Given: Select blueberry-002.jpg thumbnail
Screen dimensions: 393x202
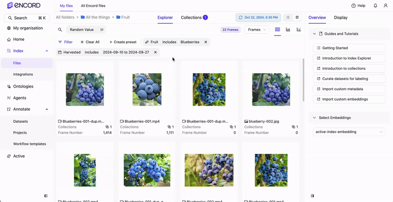Looking at the screenshot, I should coord(271,89).
